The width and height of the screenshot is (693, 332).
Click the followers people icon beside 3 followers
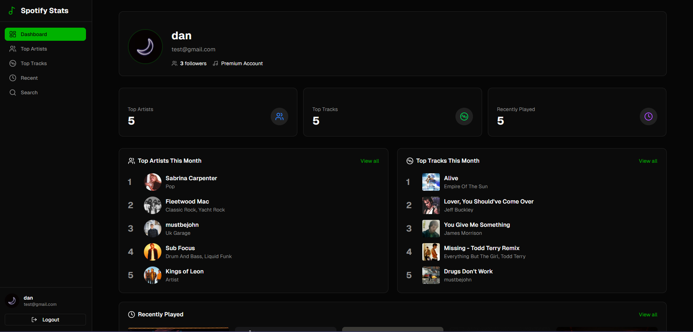[x=175, y=63]
